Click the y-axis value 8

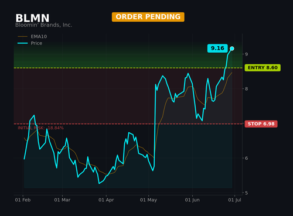tap(246, 89)
